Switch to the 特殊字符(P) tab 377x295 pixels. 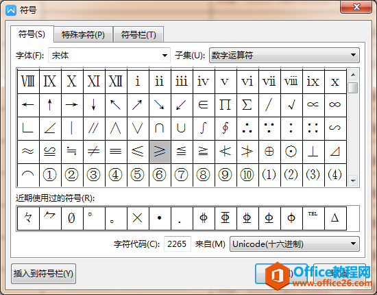coord(83,35)
